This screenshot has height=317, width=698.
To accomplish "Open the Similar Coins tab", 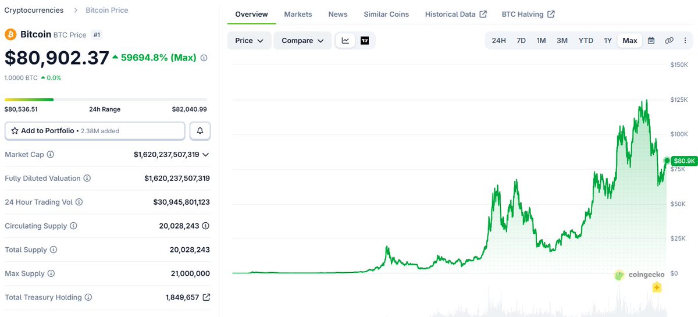I will 386,14.
